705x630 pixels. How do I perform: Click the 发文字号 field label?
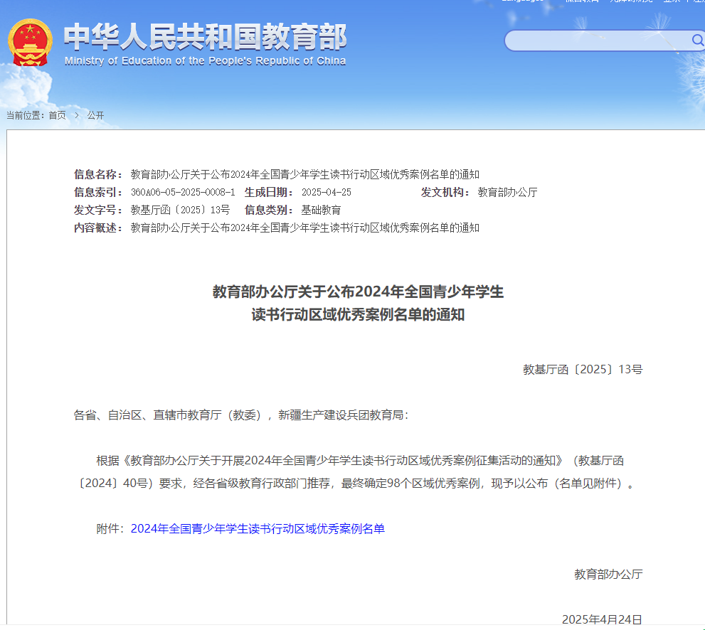click(x=98, y=210)
